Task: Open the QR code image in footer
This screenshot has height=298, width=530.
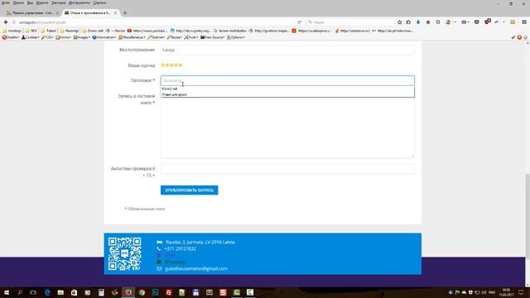Action: coord(125,254)
